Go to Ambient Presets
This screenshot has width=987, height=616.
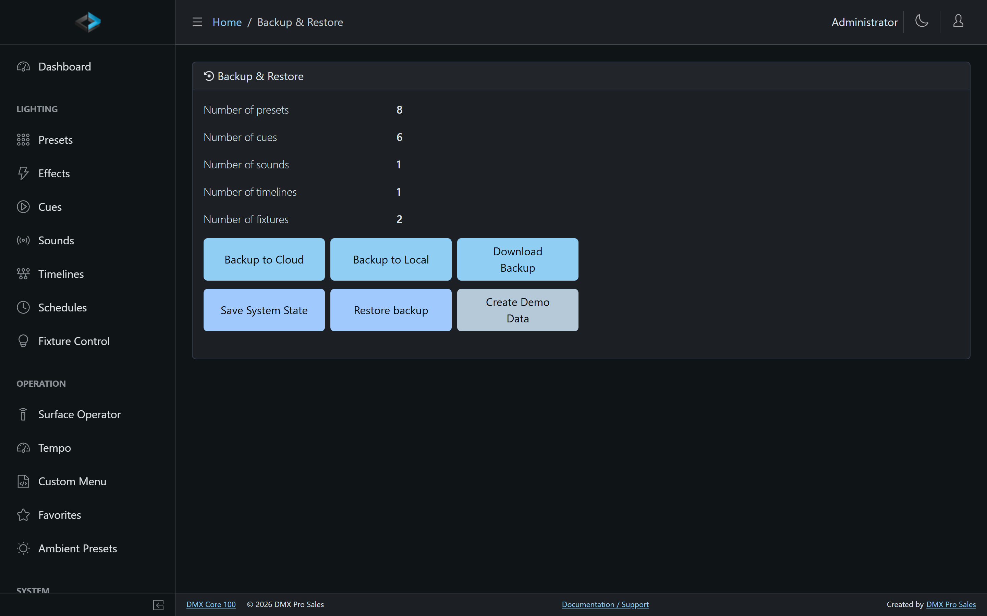pos(87,548)
